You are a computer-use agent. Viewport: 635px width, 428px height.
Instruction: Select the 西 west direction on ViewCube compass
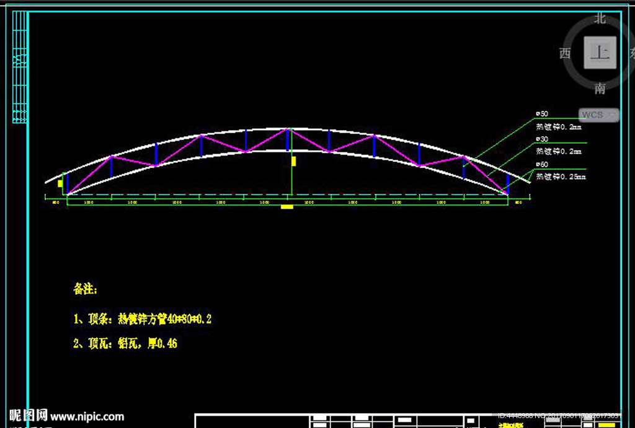pyautogui.click(x=566, y=53)
